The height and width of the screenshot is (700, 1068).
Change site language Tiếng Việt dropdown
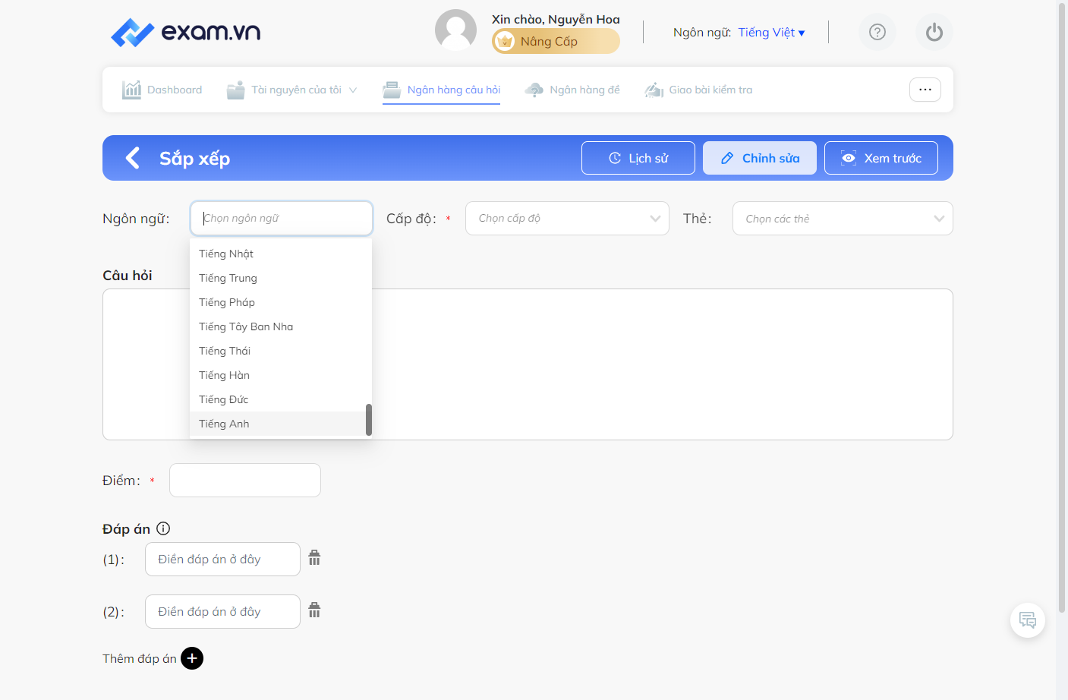click(x=771, y=32)
